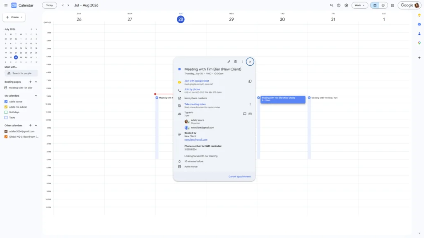Click Take meeting notes
424x238 pixels.
(x=195, y=104)
